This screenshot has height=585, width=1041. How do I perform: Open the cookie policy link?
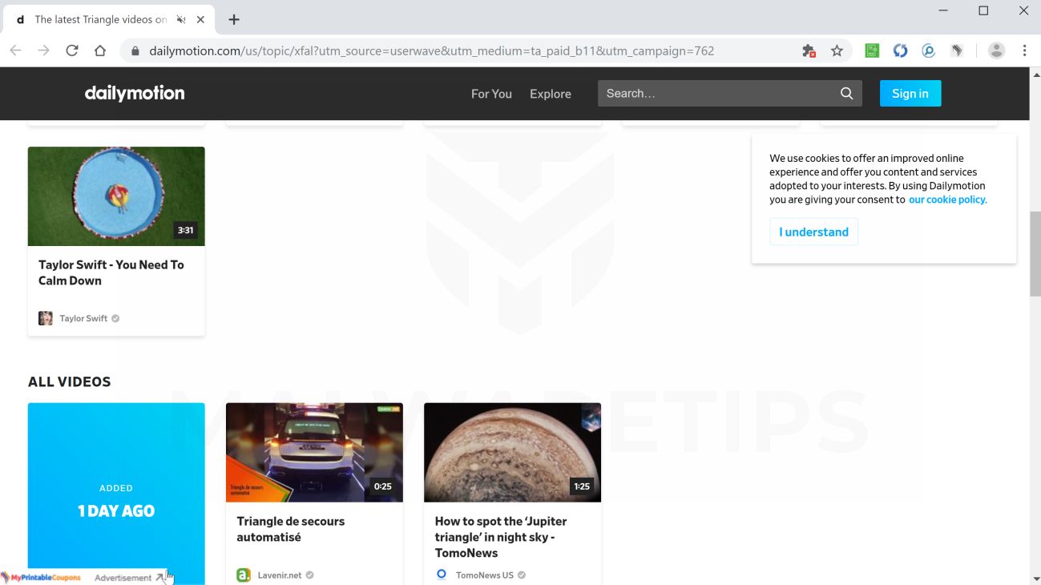click(948, 200)
